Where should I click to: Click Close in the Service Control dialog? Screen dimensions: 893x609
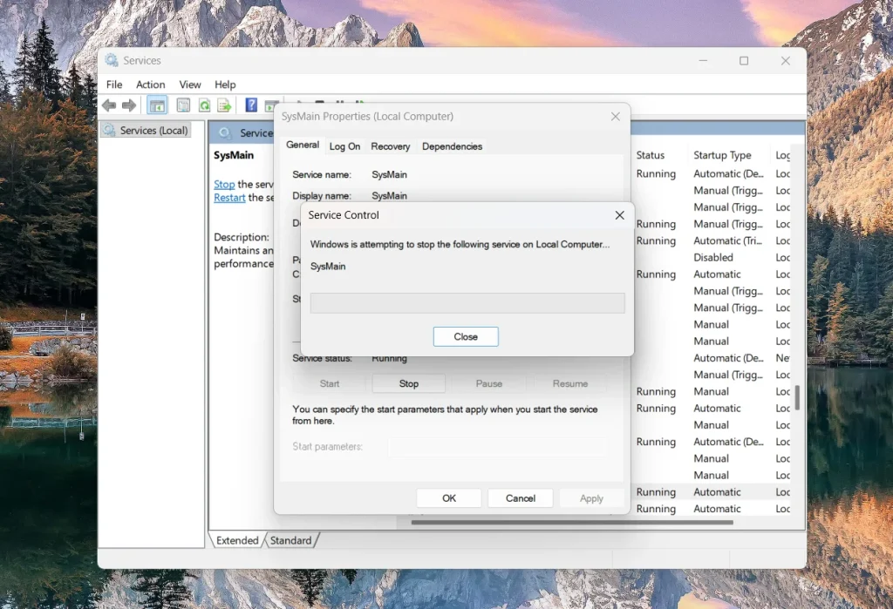pos(466,336)
